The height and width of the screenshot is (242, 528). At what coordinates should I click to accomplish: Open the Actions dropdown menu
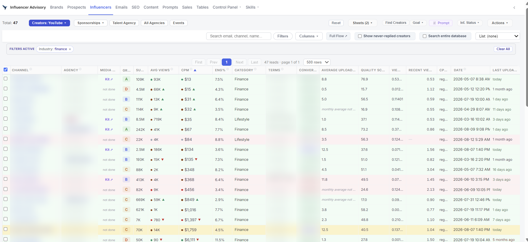[500, 23]
